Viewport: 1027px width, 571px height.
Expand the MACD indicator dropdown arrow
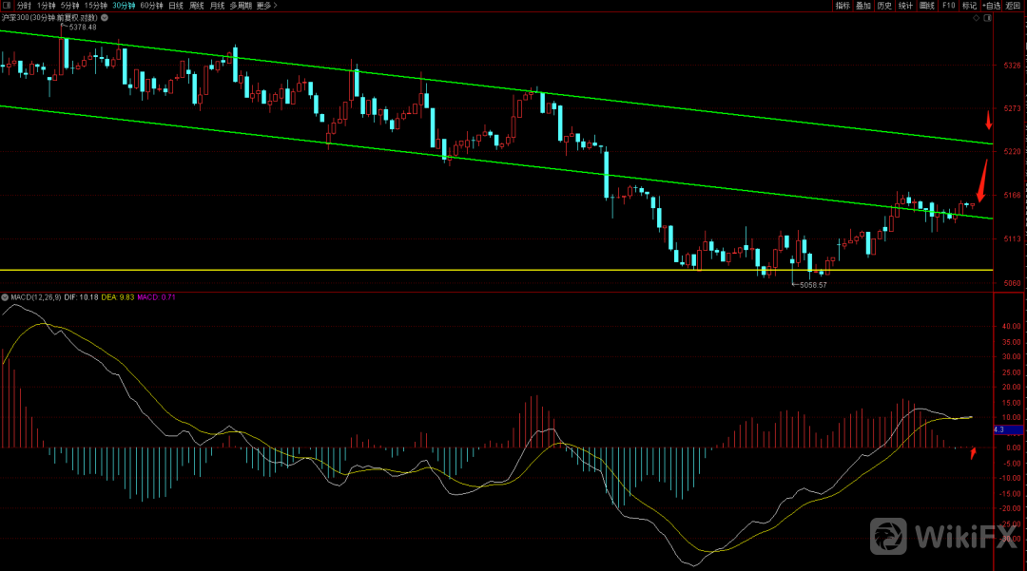tap(4, 297)
